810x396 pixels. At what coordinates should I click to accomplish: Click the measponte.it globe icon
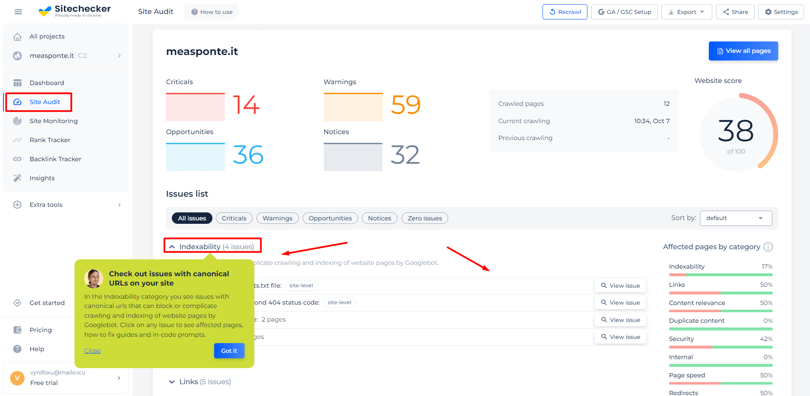(x=17, y=56)
